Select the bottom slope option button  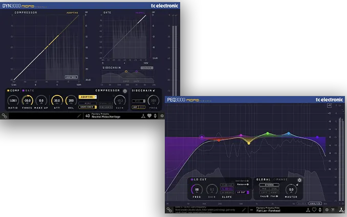(x=227, y=192)
